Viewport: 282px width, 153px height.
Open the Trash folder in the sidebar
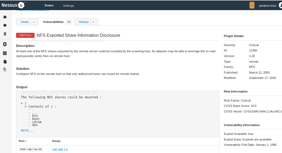tap(5, 34)
